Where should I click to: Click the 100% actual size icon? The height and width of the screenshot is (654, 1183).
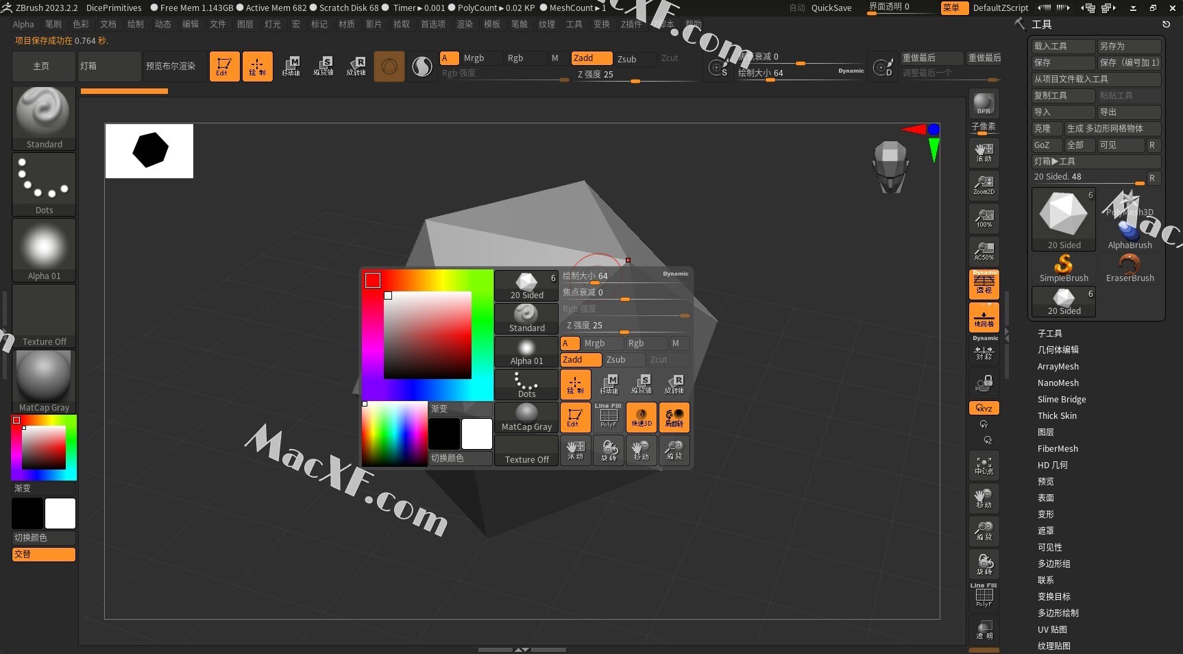click(x=984, y=218)
